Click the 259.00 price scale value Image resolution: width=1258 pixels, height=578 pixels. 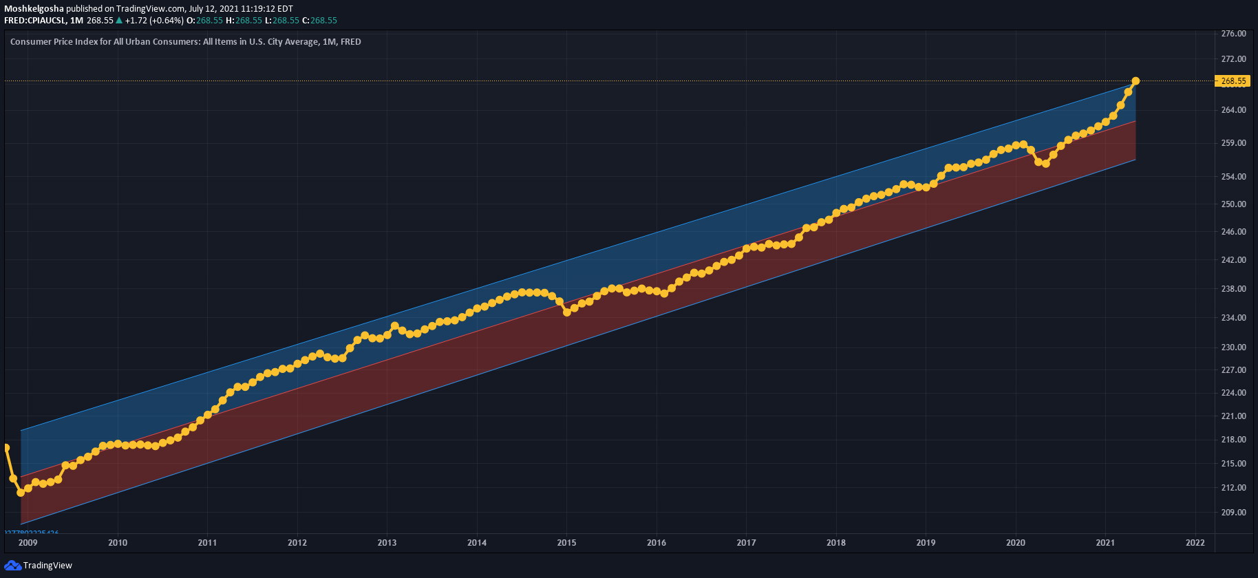tap(1233, 143)
